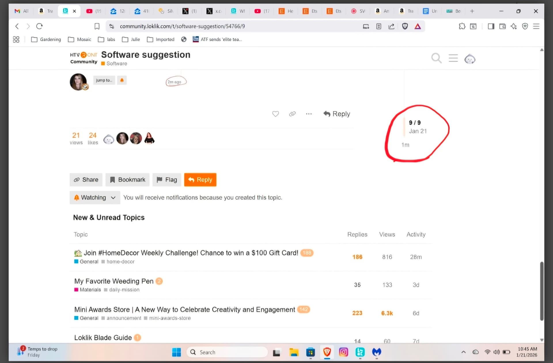
Task: Click the taskbar Search box
Action: 227,352
